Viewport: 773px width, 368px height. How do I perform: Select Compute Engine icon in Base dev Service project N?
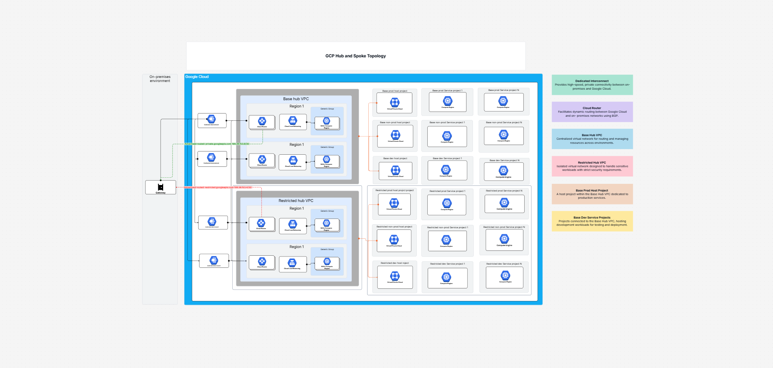[503, 171]
